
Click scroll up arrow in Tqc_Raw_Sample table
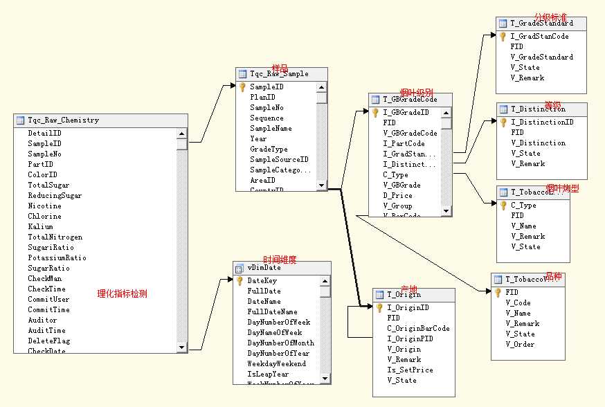click(x=321, y=88)
